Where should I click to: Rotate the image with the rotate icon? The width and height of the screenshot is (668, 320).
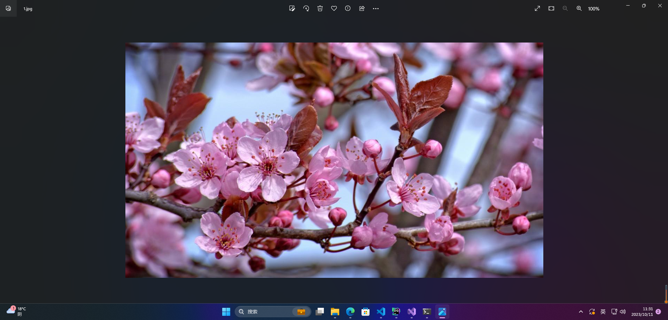coord(306,8)
